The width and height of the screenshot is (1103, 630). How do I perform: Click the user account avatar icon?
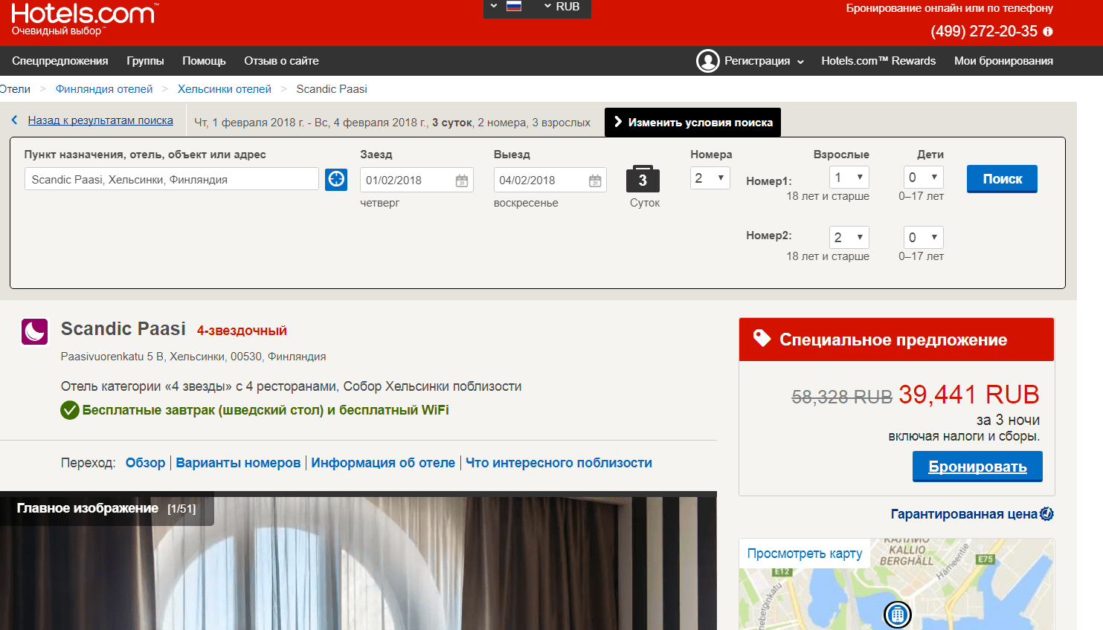coord(707,61)
